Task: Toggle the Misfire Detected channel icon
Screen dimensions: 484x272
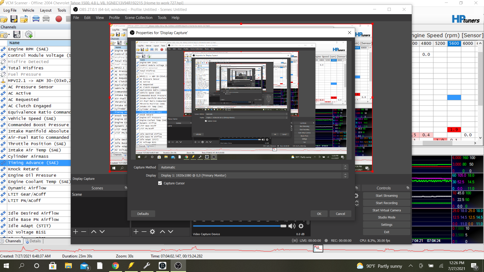Action: pyautogui.click(x=3, y=62)
